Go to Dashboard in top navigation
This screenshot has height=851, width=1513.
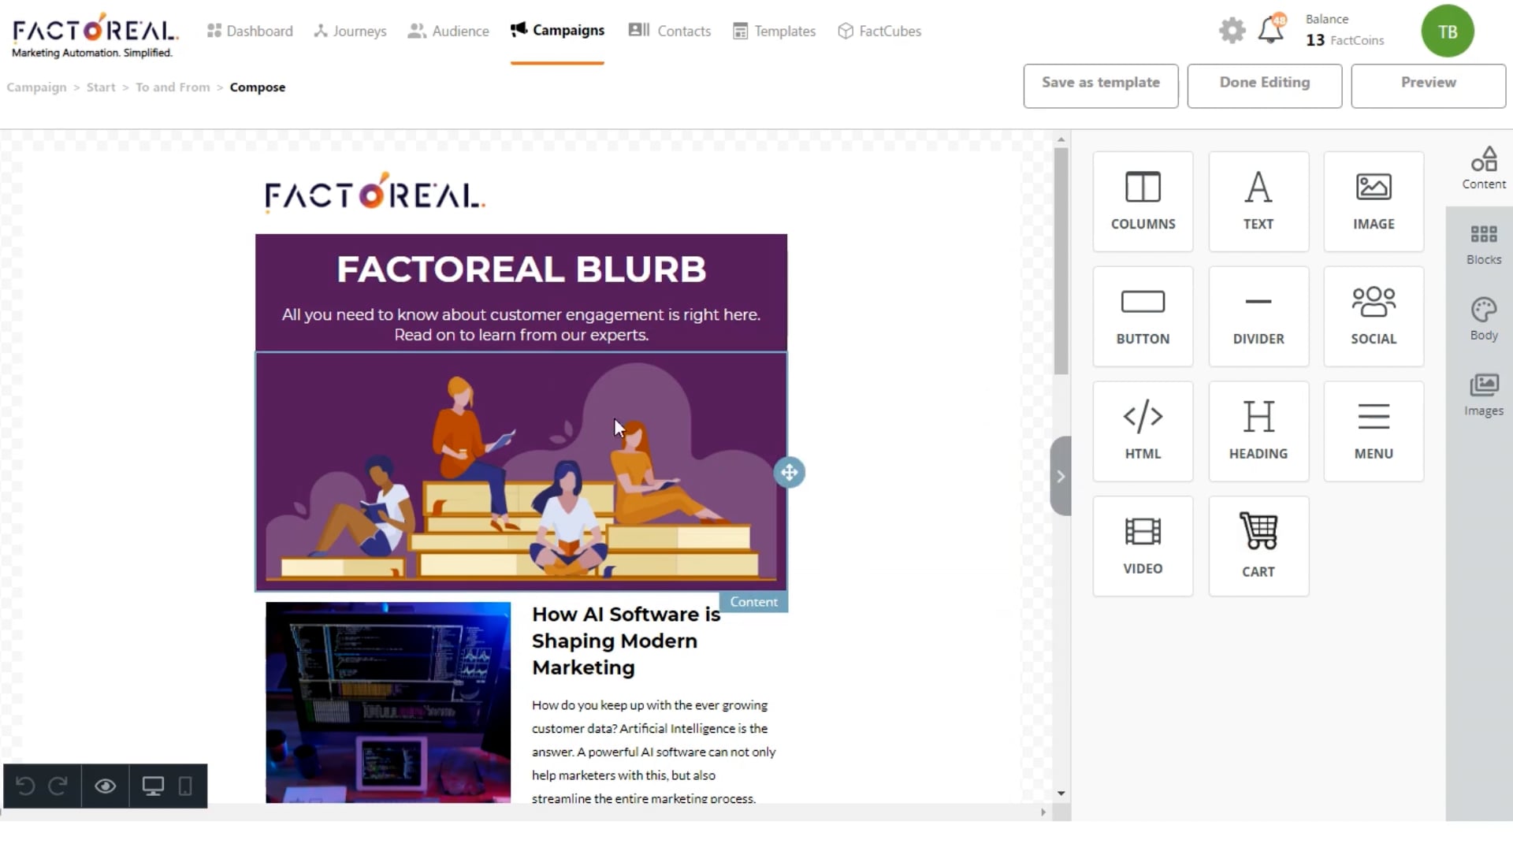250,31
